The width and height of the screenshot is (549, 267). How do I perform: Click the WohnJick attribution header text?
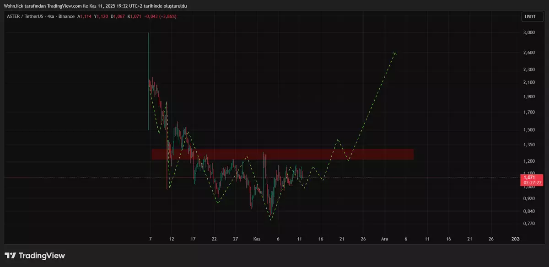click(95, 5)
